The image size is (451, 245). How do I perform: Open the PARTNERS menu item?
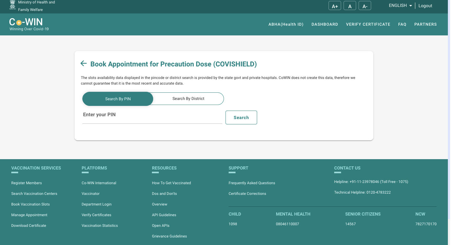tap(425, 24)
